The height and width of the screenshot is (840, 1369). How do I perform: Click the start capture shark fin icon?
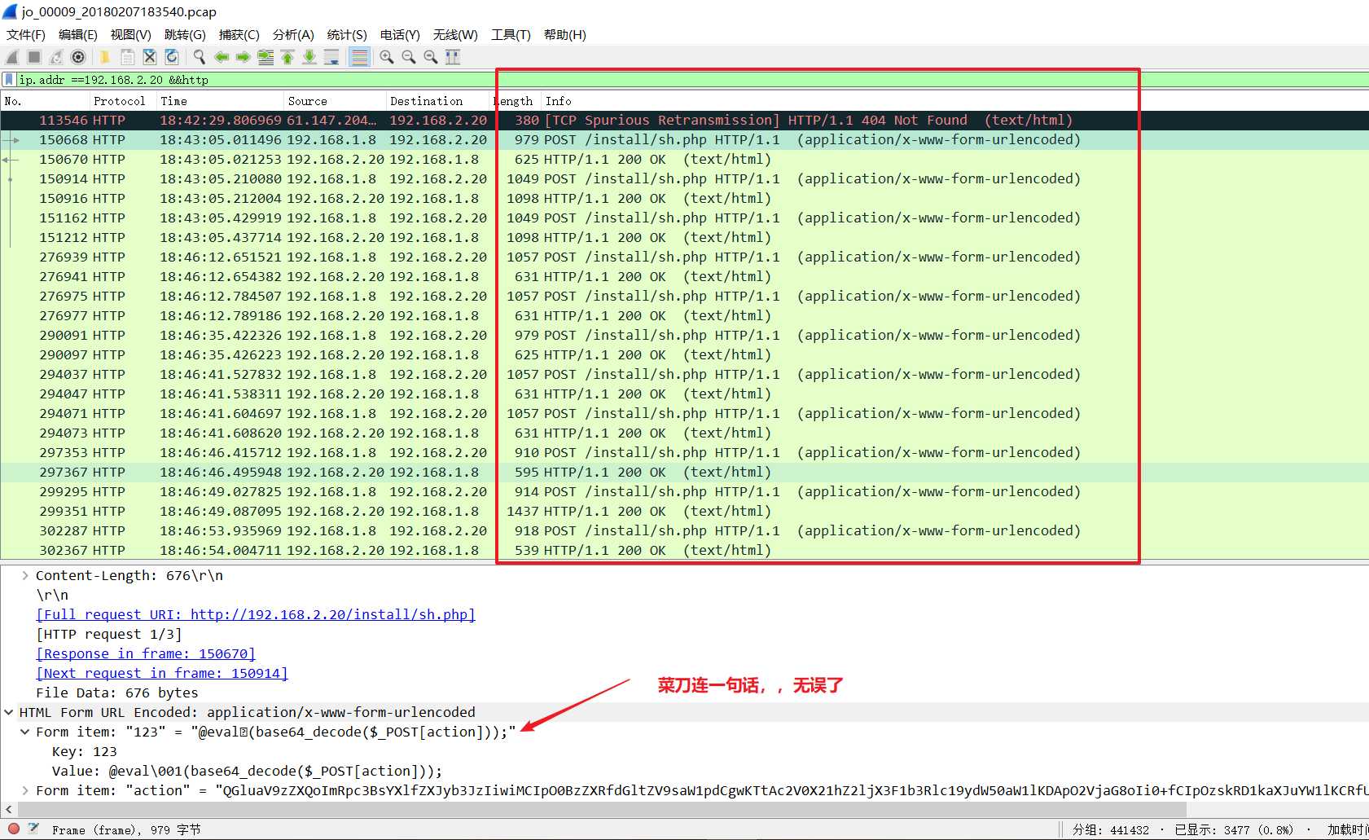tap(12, 57)
